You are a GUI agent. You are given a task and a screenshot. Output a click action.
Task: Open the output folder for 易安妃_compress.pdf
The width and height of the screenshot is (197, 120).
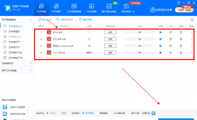(171, 46)
